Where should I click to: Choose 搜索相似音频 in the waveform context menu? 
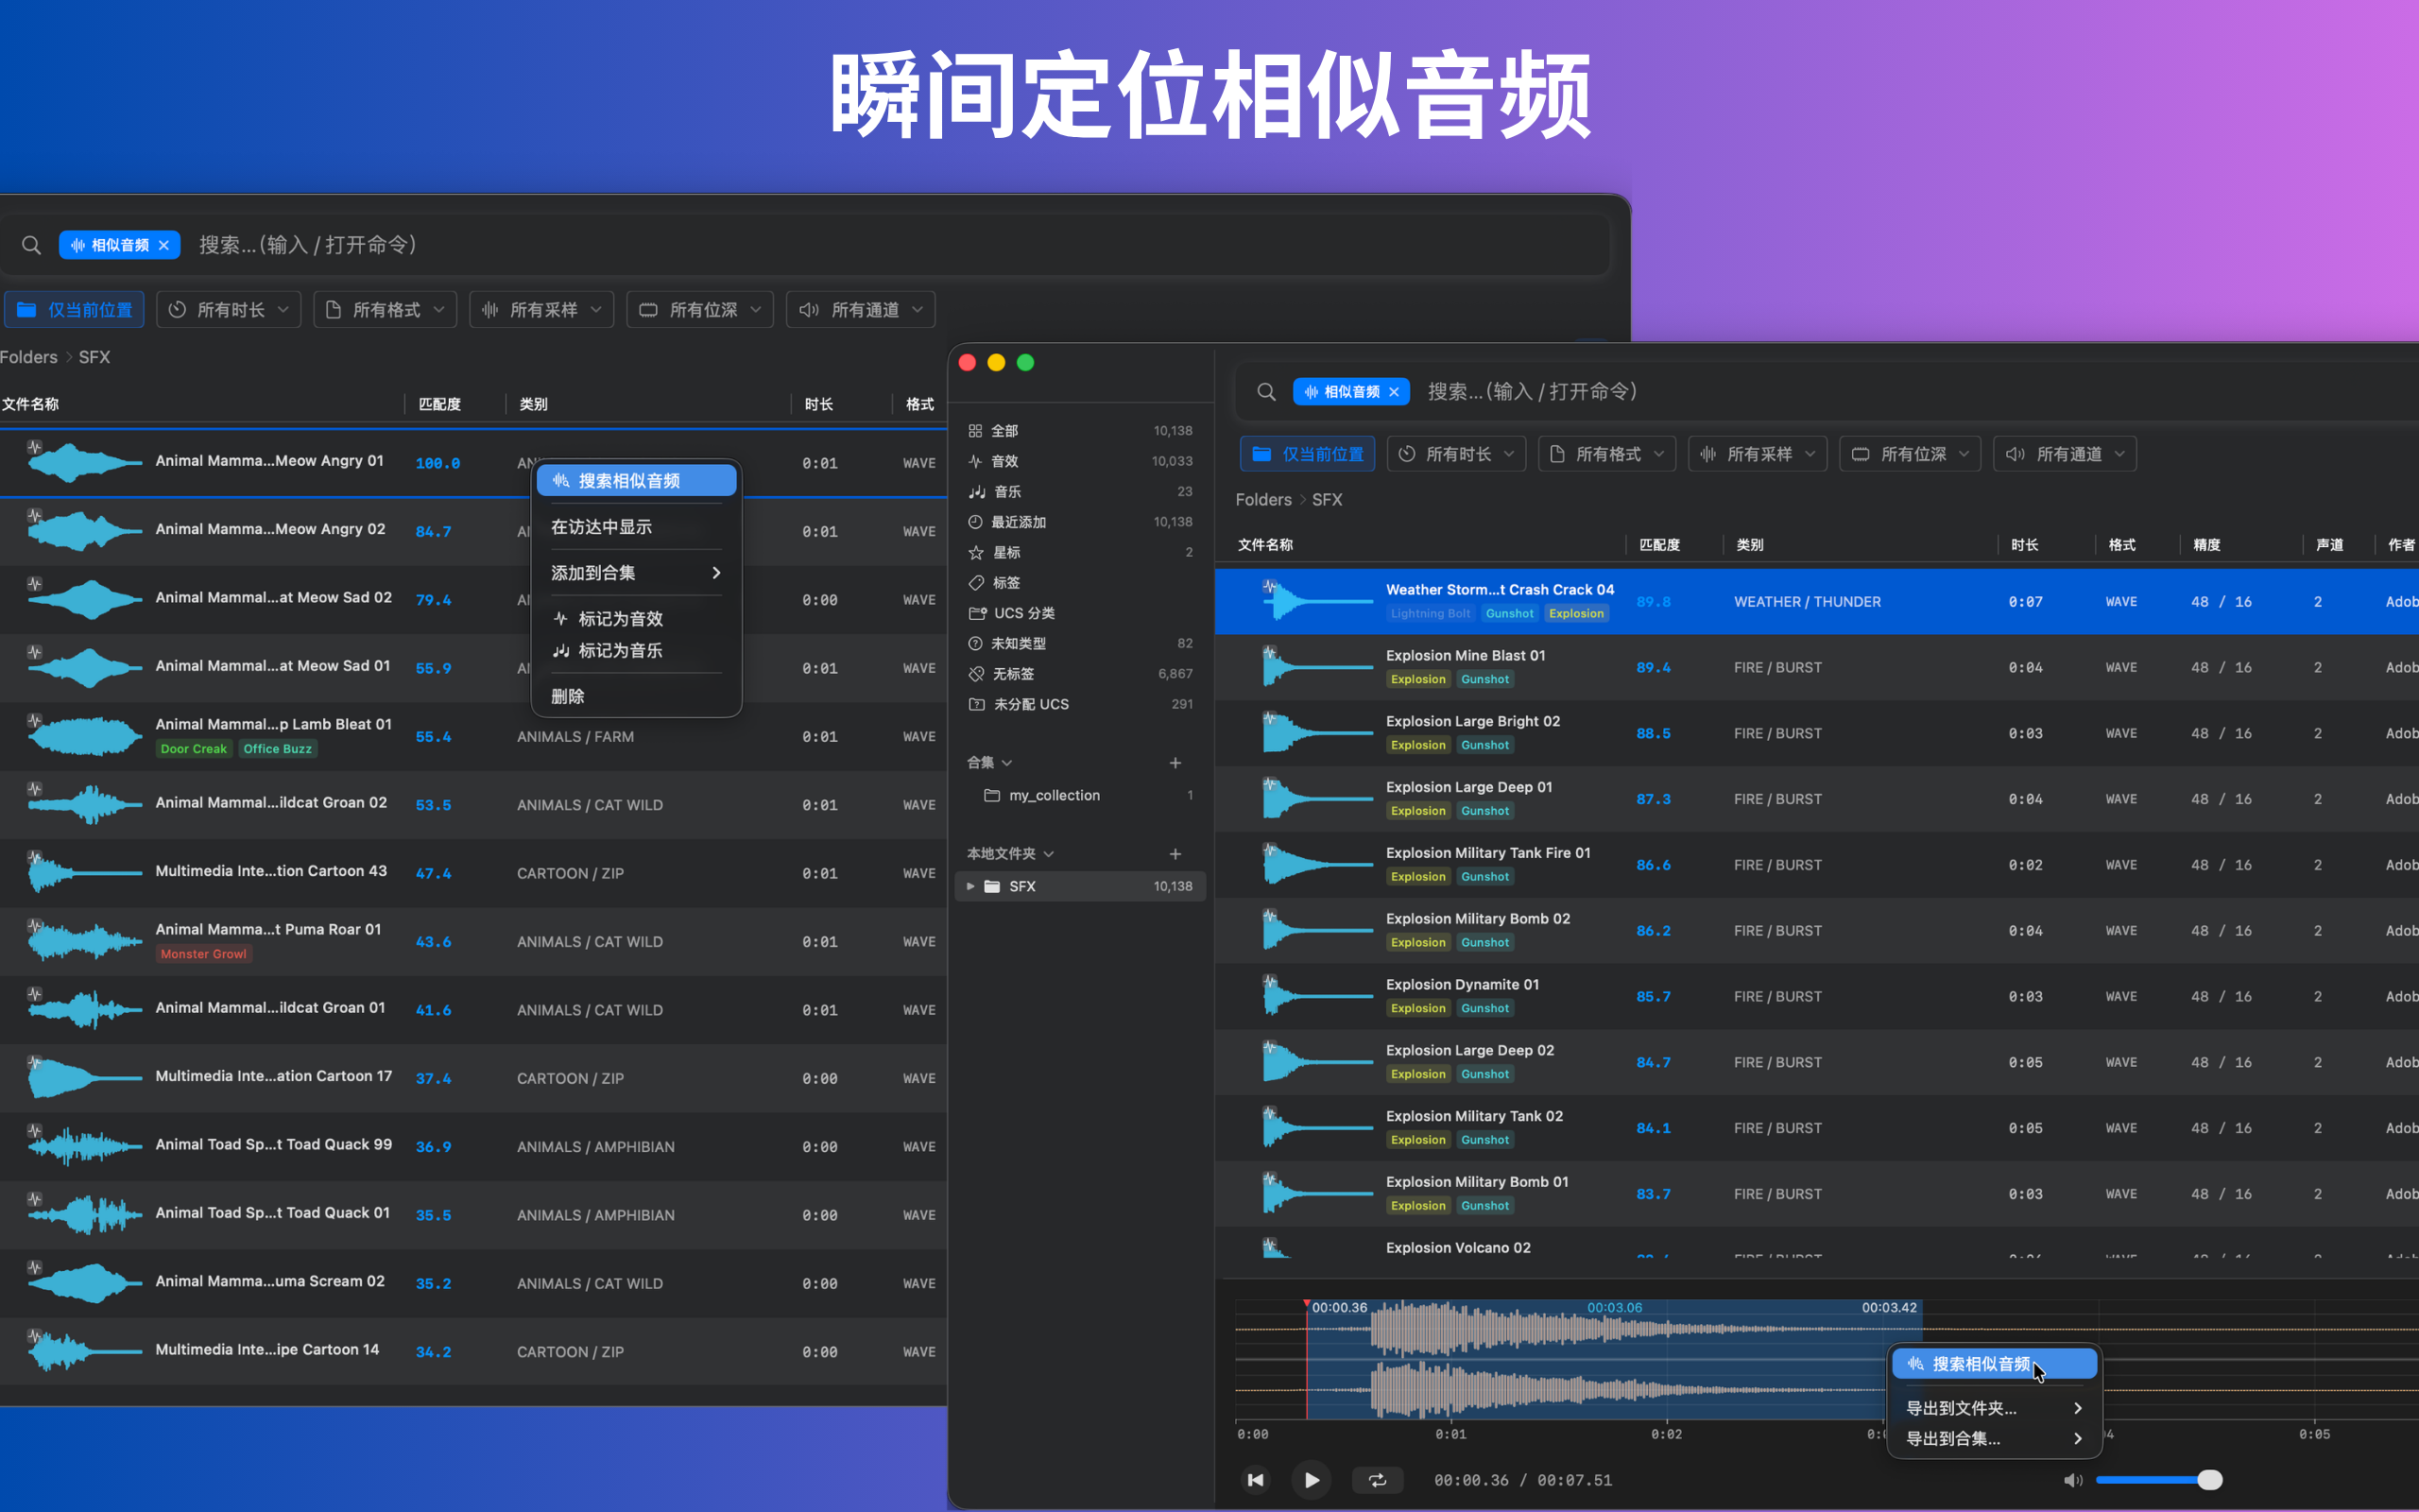pos(1994,1364)
